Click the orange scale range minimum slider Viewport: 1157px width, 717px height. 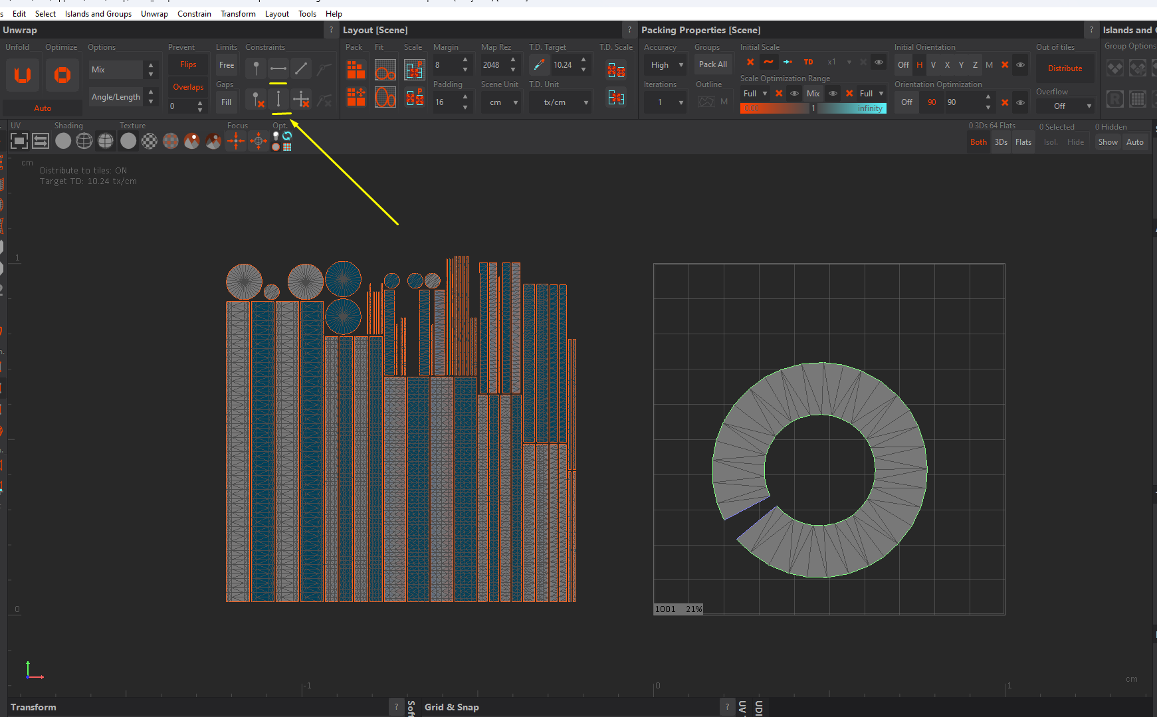coord(774,108)
